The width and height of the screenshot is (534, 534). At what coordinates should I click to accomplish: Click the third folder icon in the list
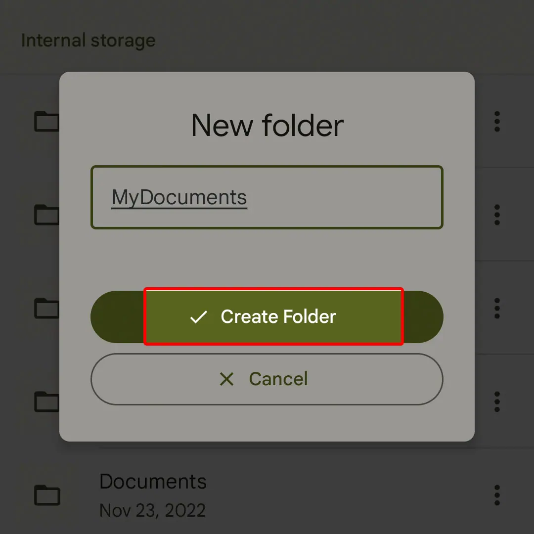[47, 308]
